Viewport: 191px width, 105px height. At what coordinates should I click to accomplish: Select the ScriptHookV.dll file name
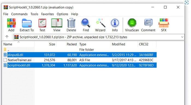pos(19,65)
